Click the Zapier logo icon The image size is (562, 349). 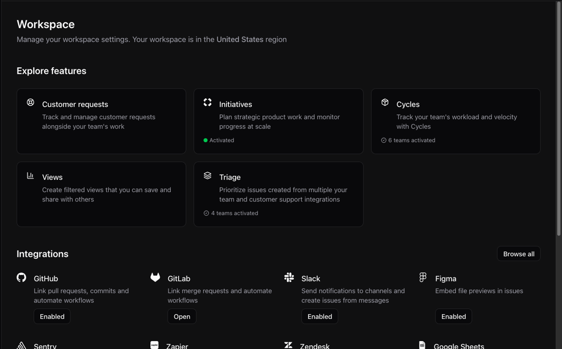click(x=155, y=345)
